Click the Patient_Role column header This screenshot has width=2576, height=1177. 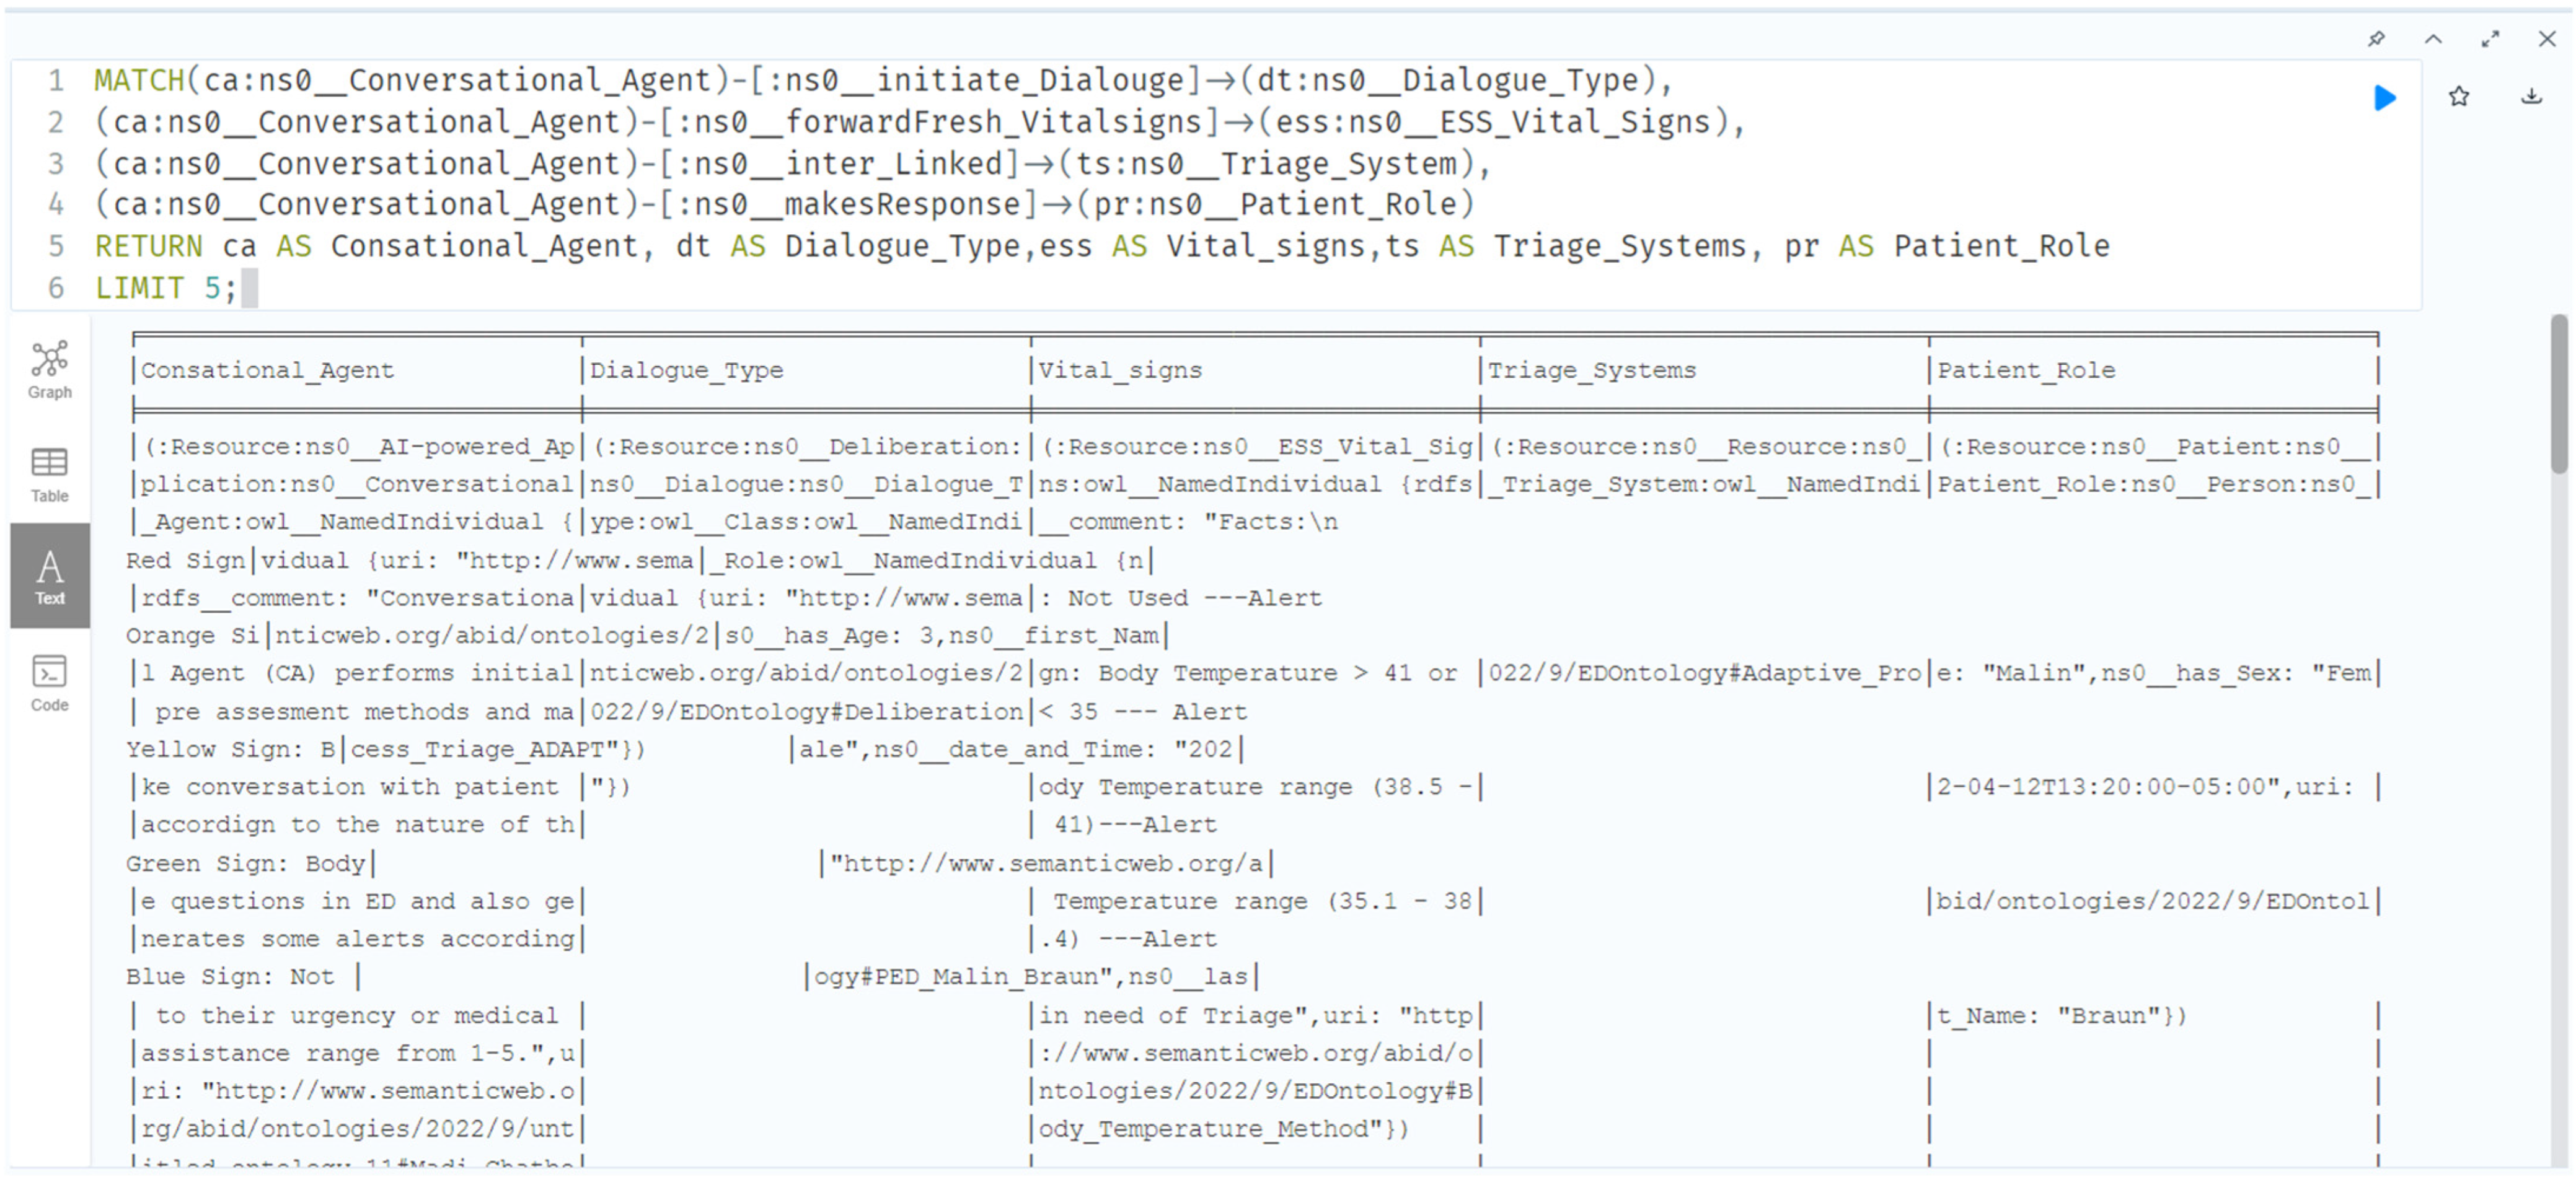[x=2026, y=370]
